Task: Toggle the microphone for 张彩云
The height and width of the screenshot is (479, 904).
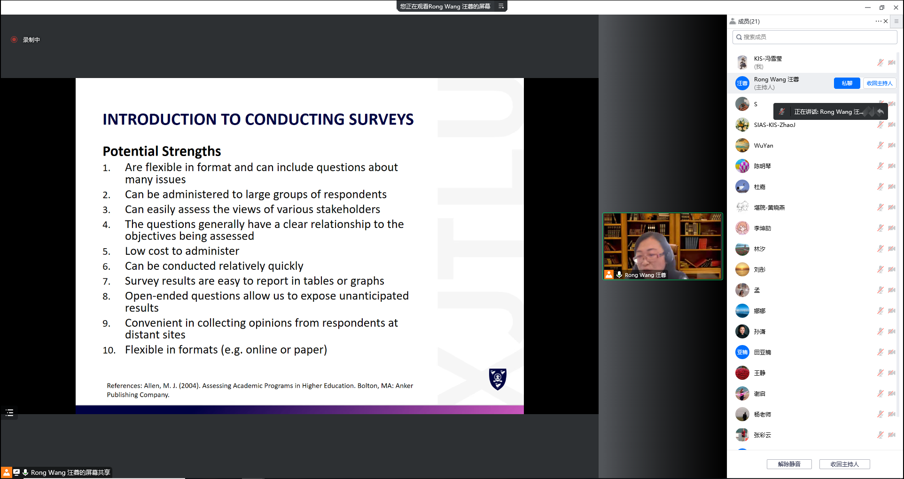Action: (x=880, y=435)
